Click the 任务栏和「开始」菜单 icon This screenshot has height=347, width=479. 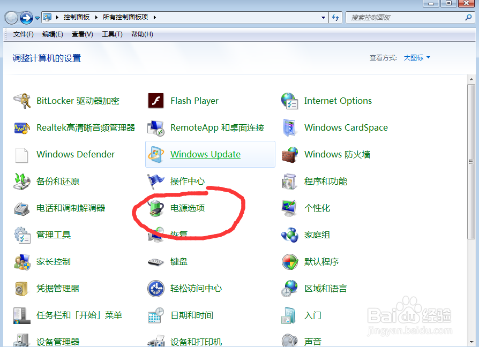[x=22, y=315]
